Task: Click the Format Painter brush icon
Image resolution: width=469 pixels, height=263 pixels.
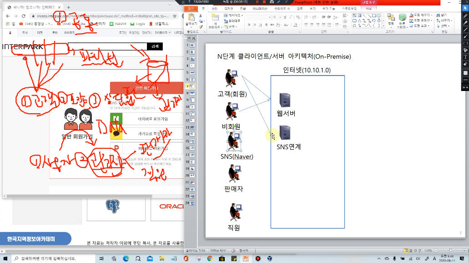Action: (201, 27)
